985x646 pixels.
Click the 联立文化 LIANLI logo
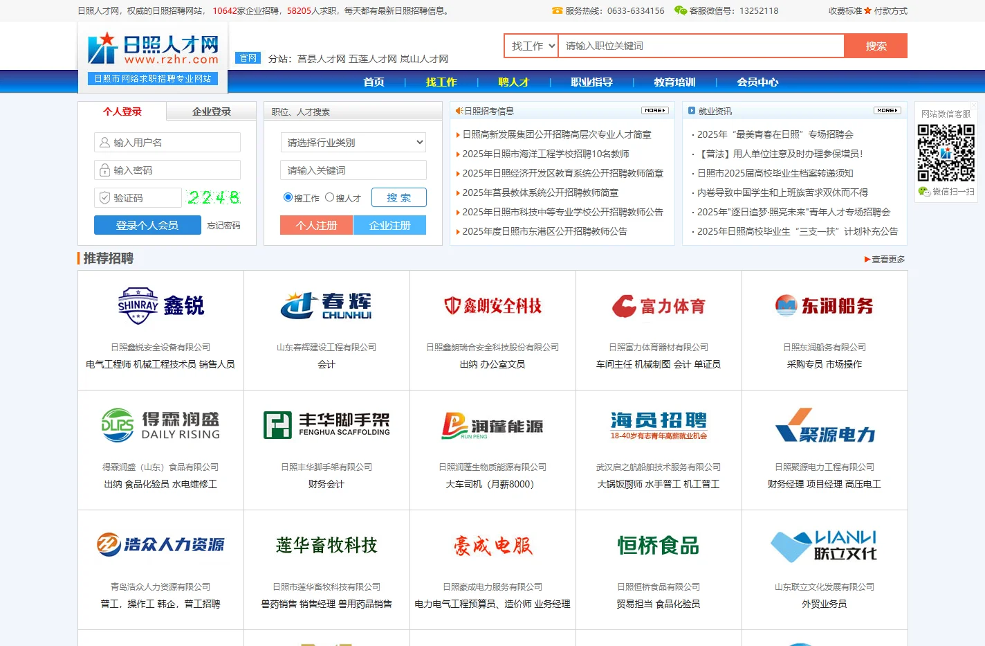(x=825, y=545)
